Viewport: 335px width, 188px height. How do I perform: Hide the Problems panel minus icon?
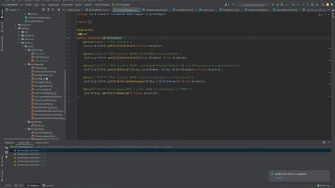click(x=329, y=143)
